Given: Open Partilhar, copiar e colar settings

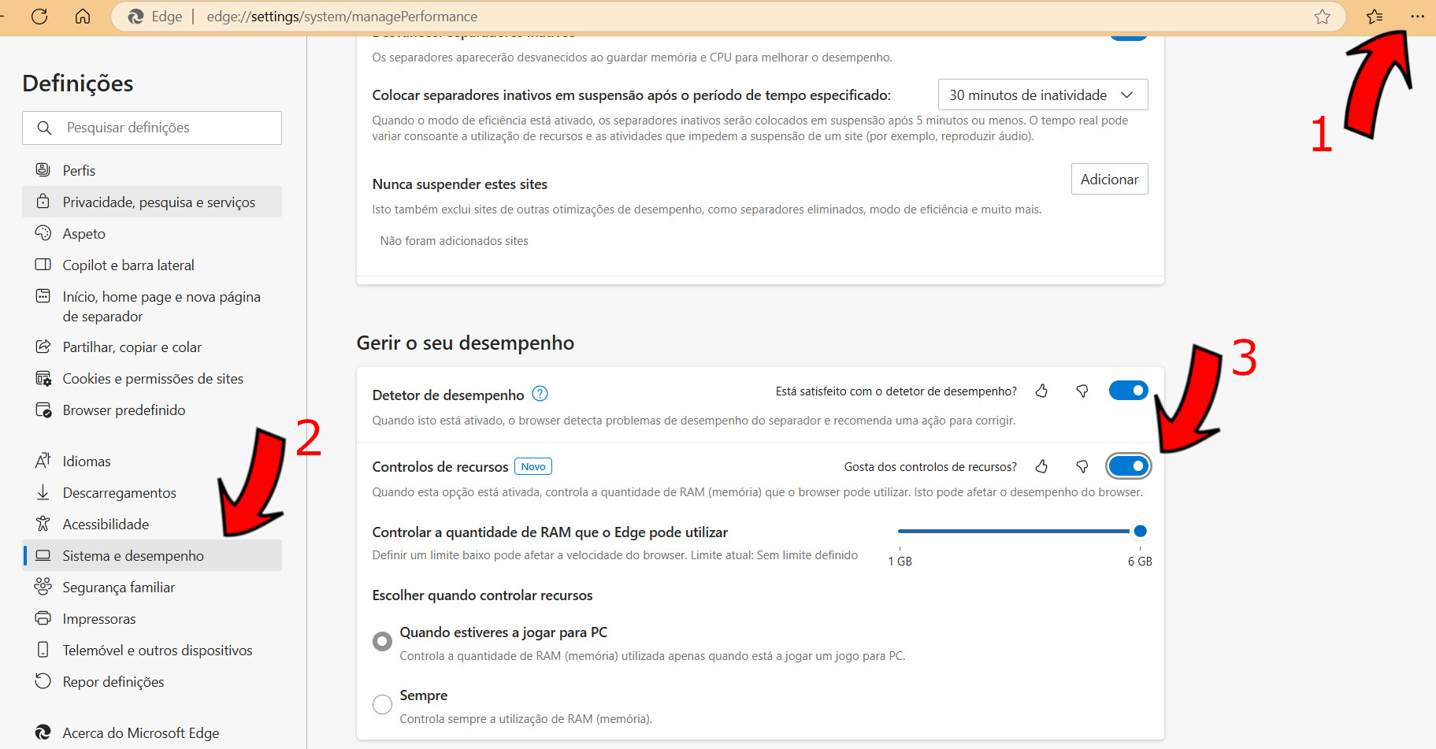Looking at the screenshot, I should pos(152,347).
